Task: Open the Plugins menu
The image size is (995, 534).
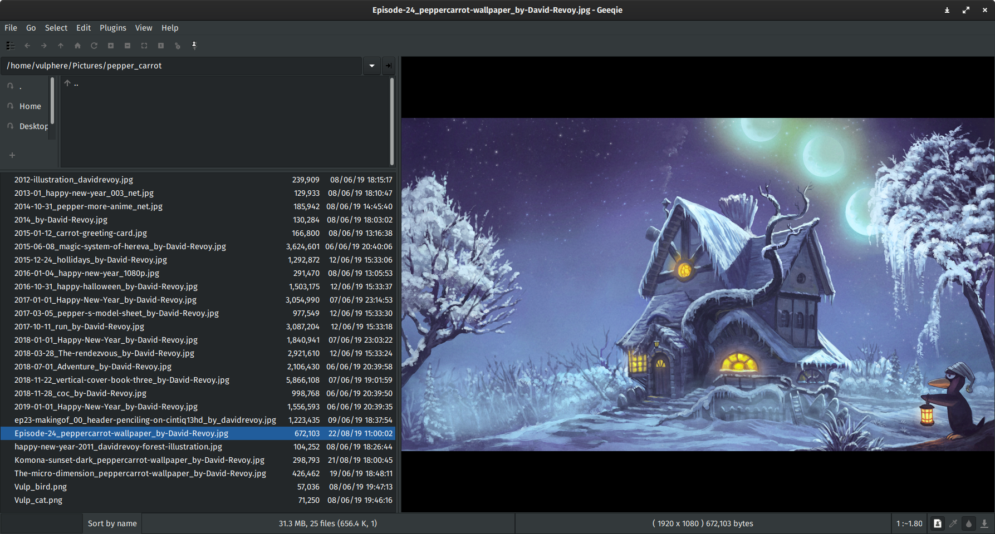Action: coord(113,28)
